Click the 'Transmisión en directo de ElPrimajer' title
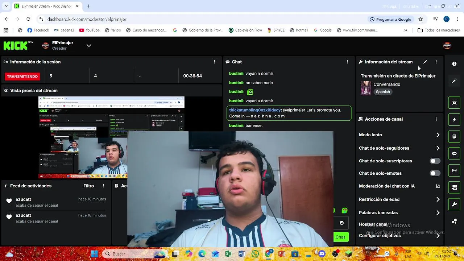The image size is (464, 261). tap(398, 76)
